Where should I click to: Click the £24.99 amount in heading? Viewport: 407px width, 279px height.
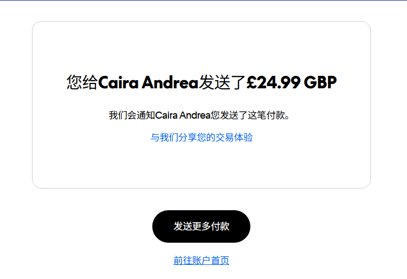273,82
